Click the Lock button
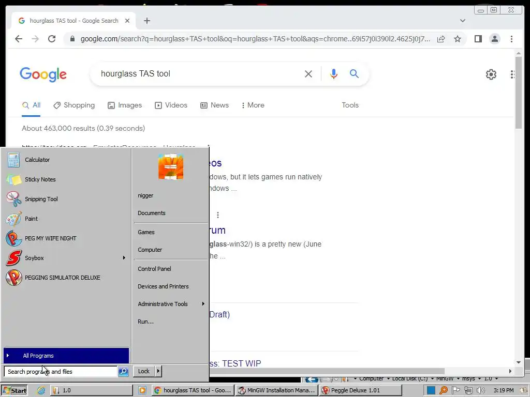The image size is (530, 397). click(144, 371)
